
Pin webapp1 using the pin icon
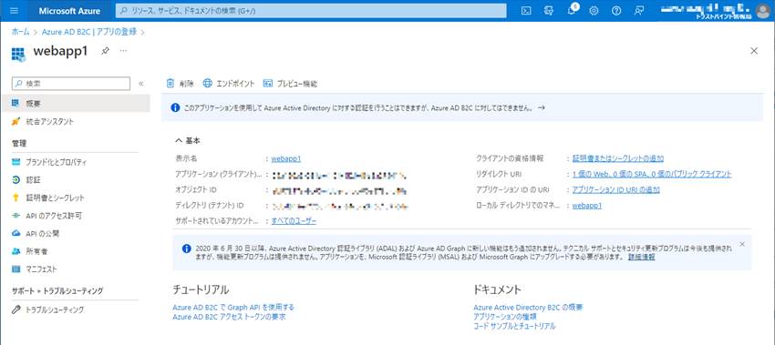(x=105, y=51)
